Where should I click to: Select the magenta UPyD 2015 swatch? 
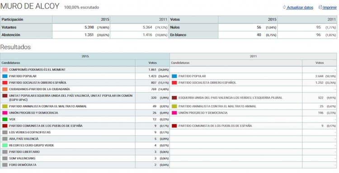(x=5, y=113)
